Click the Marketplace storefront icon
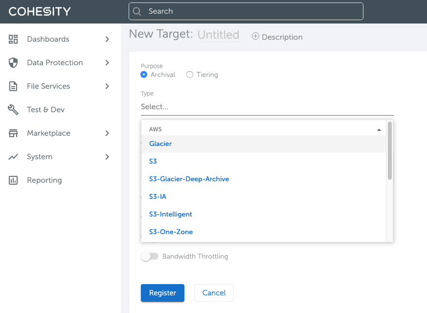Viewport: 427px width, 313px height. pyautogui.click(x=13, y=133)
